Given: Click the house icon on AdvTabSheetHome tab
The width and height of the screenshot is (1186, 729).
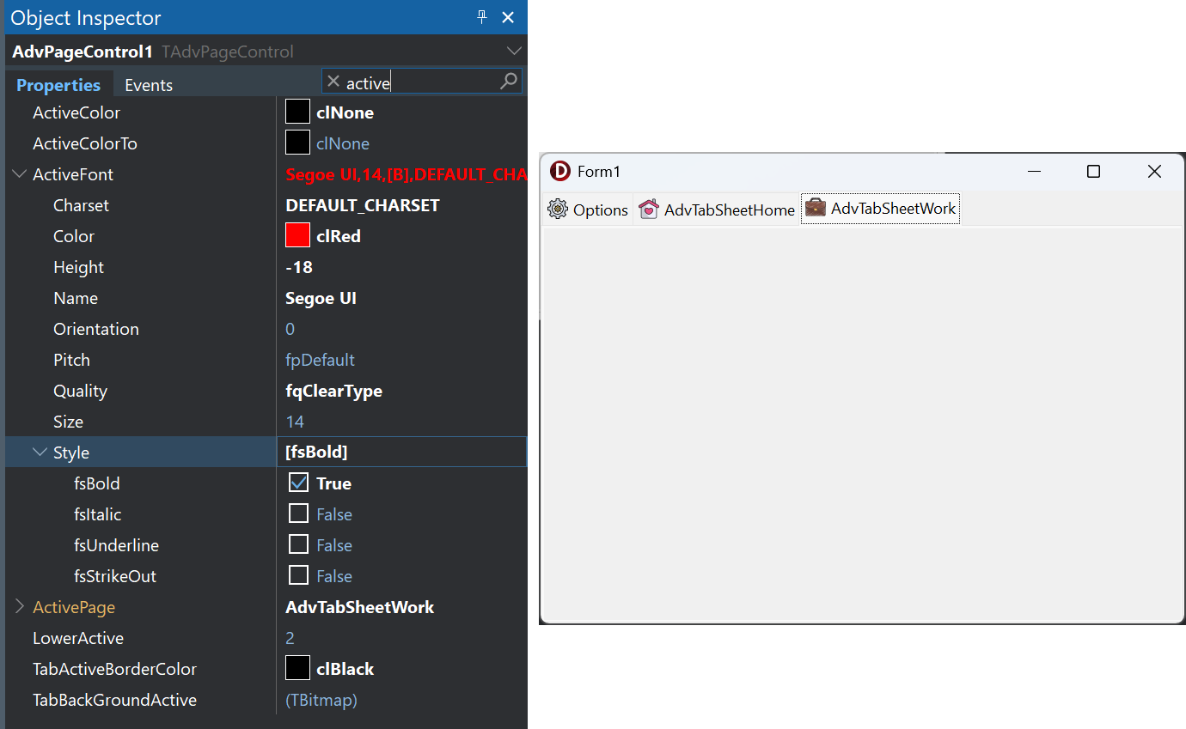Looking at the screenshot, I should [649, 209].
